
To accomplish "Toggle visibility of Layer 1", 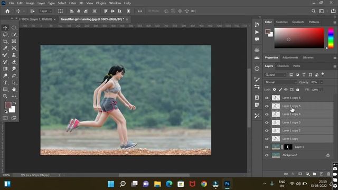I will click(x=267, y=147).
